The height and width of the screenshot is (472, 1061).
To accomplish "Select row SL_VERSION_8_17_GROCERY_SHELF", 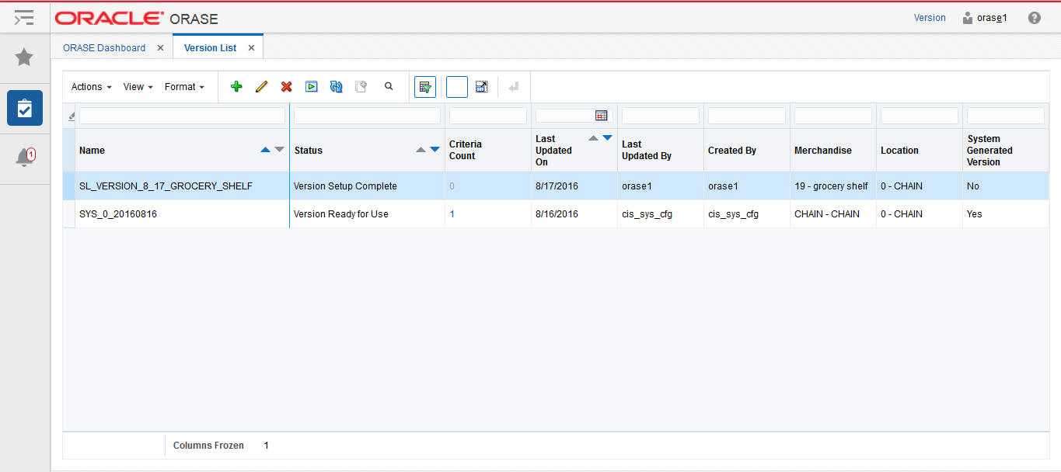I will tap(556, 186).
